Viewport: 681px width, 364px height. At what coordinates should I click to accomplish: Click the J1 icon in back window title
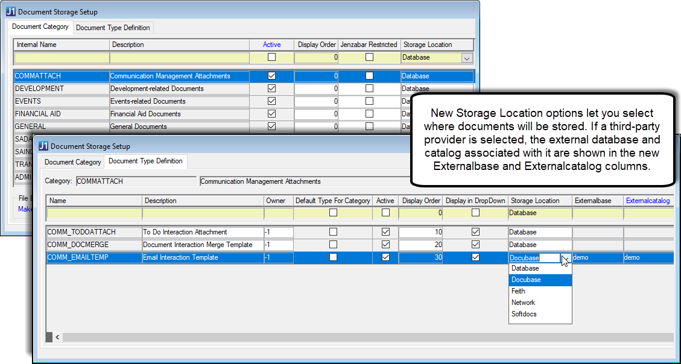[x=10, y=11]
